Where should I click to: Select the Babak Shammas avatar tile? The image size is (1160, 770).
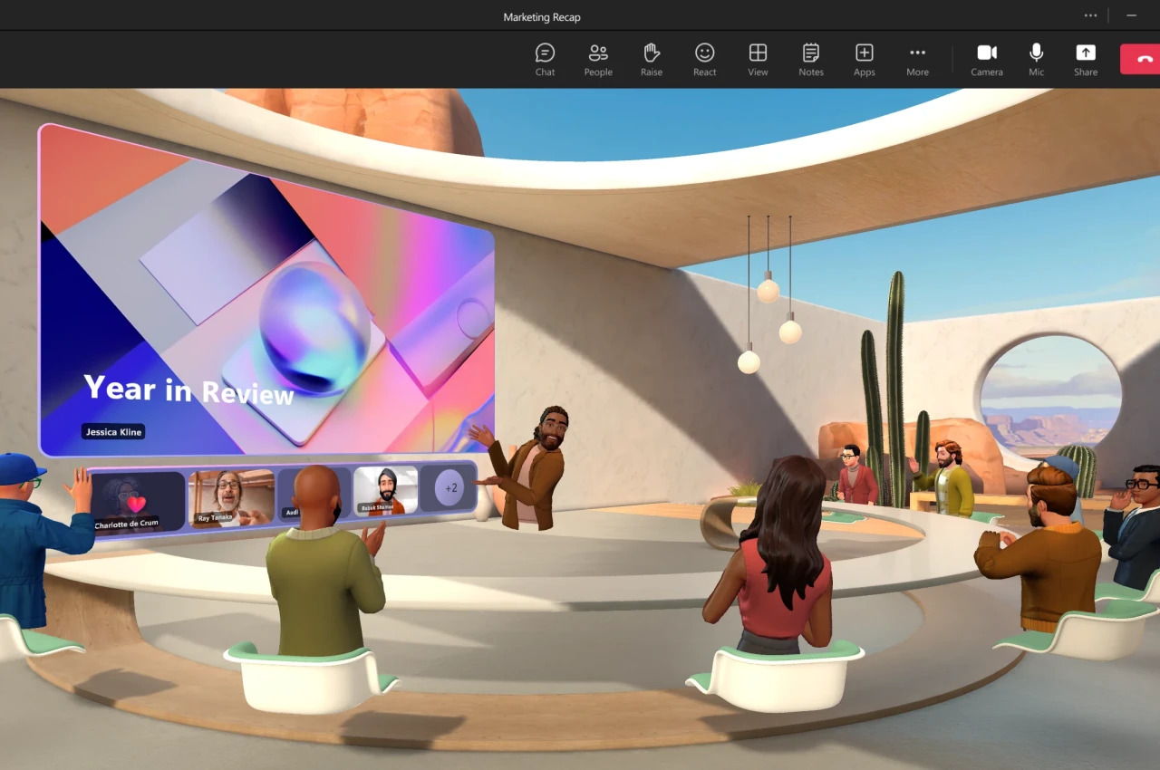[x=385, y=490]
